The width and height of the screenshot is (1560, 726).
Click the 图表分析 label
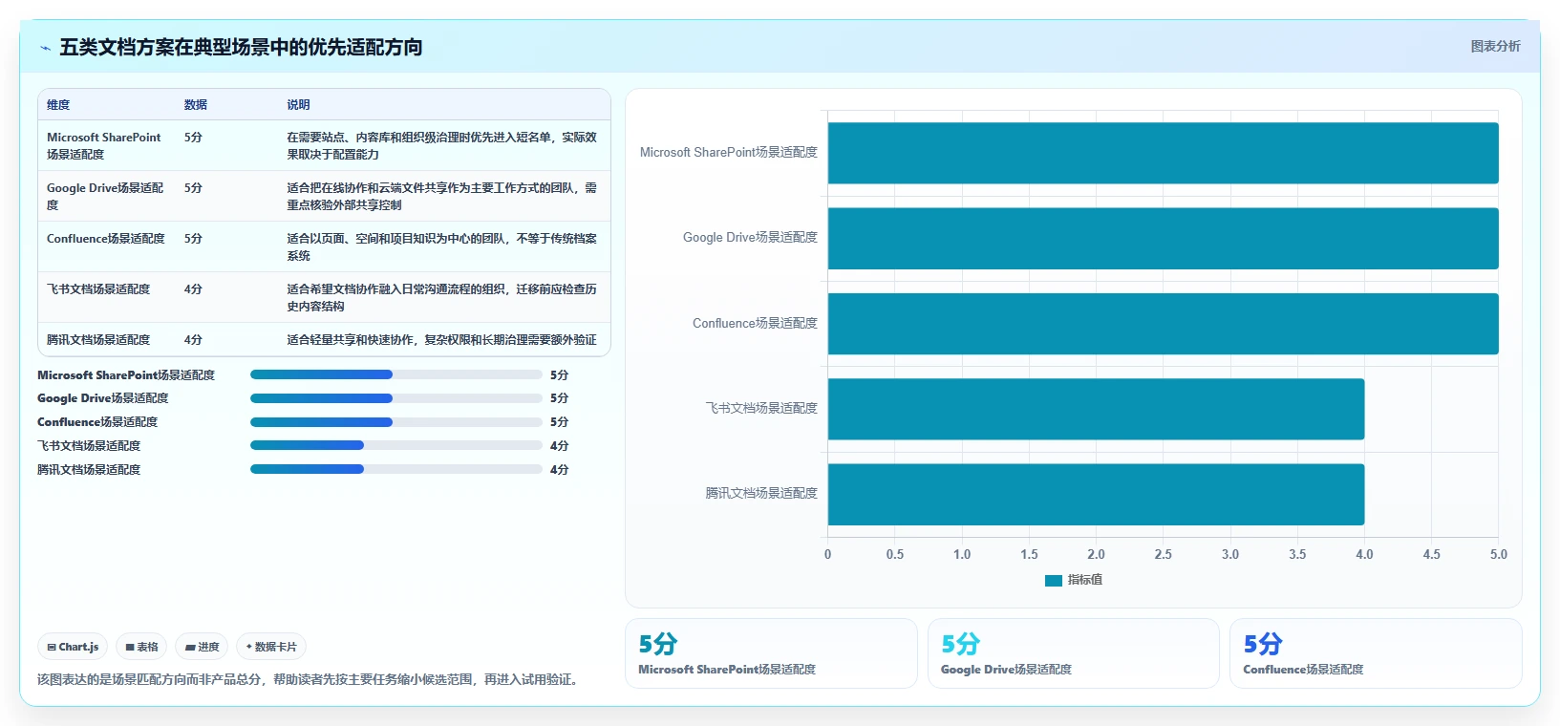coord(1495,46)
